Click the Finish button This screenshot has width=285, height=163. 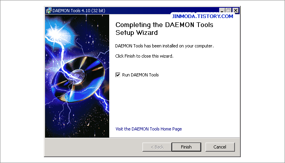[186, 147]
